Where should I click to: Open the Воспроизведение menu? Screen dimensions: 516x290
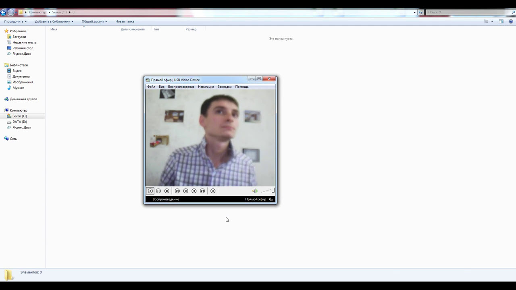(x=181, y=87)
